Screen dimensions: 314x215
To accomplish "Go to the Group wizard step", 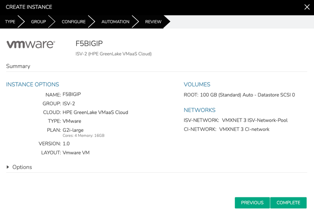I will tap(38, 22).
